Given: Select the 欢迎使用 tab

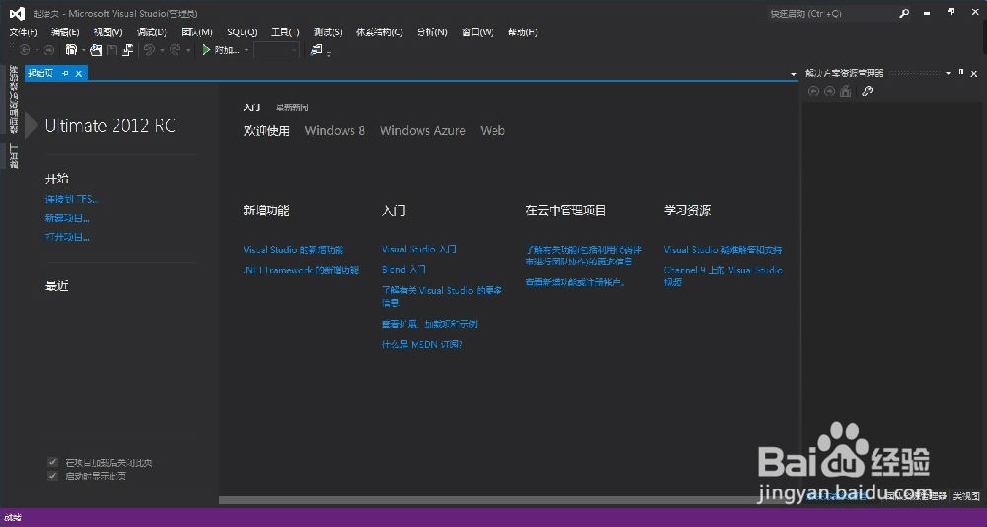Looking at the screenshot, I should pyautogui.click(x=266, y=131).
